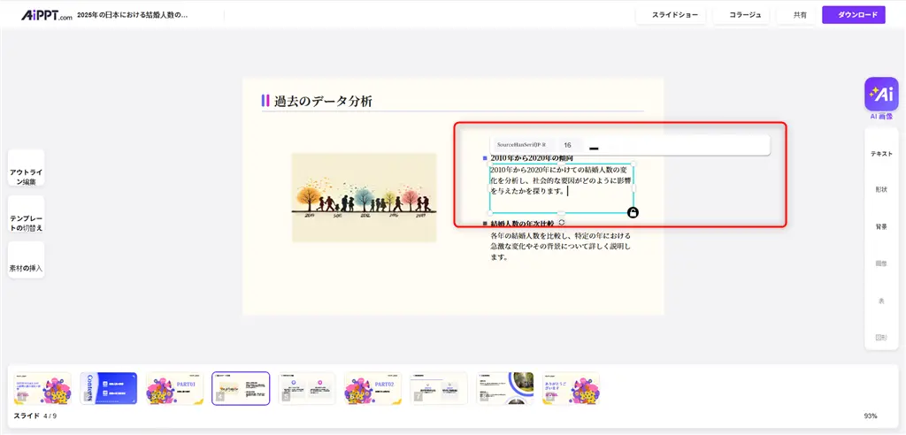Open slide 9 thank-you thumbnail
Image resolution: width=906 pixels, height=435 pixels.
pos(571,388)
